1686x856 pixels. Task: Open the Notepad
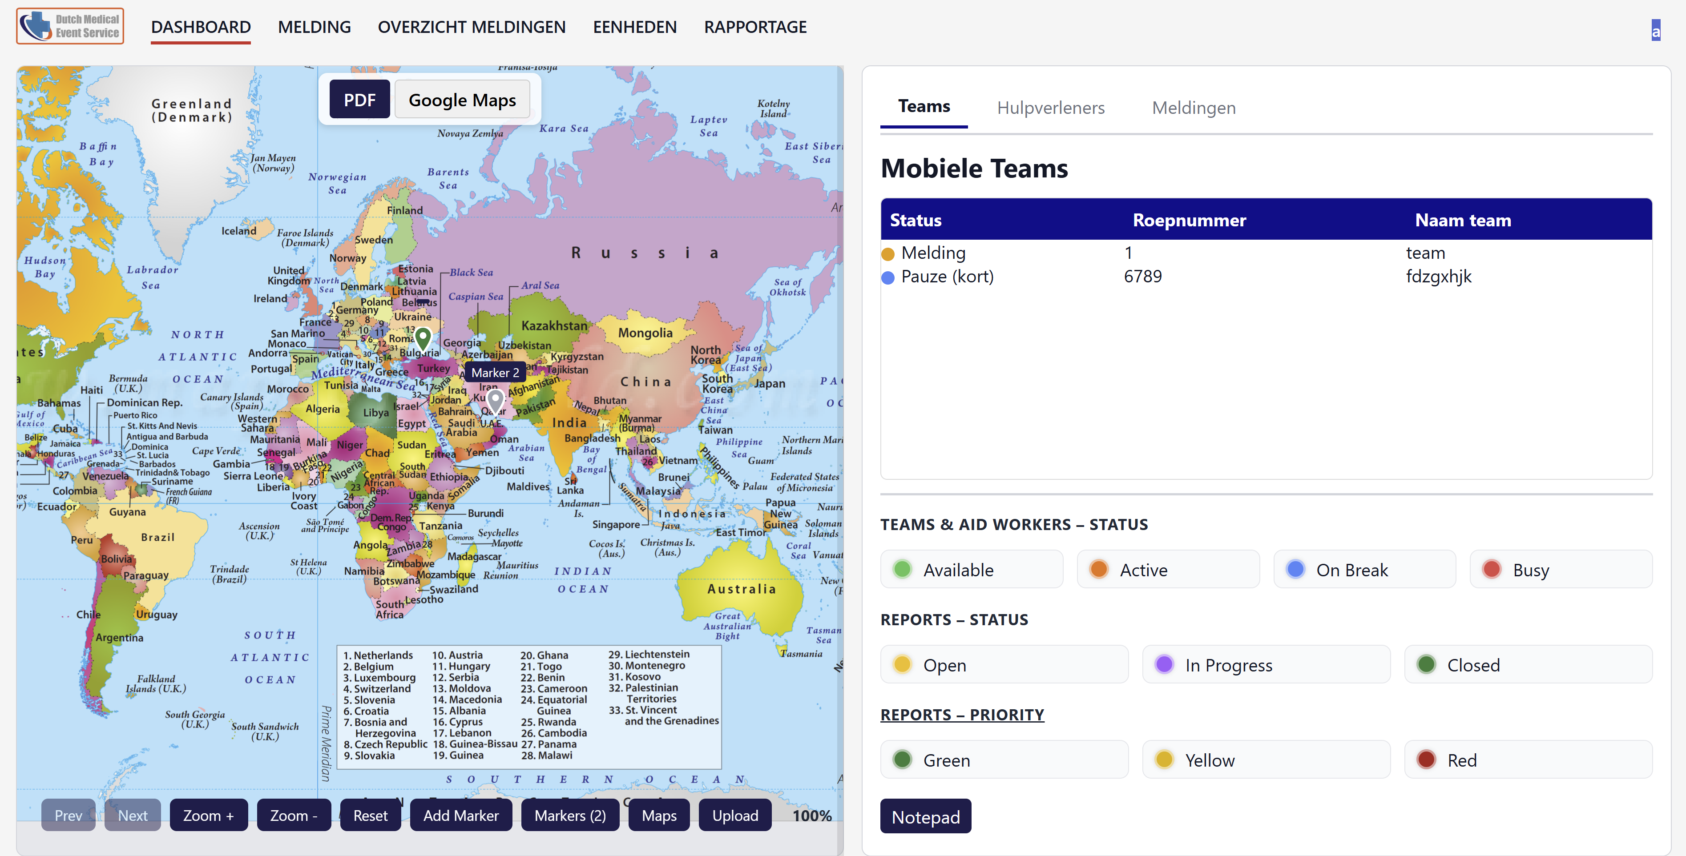click(925, 816)
